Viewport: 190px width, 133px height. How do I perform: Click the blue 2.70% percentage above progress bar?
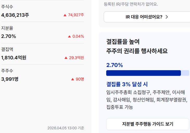[x=115, y=65]
